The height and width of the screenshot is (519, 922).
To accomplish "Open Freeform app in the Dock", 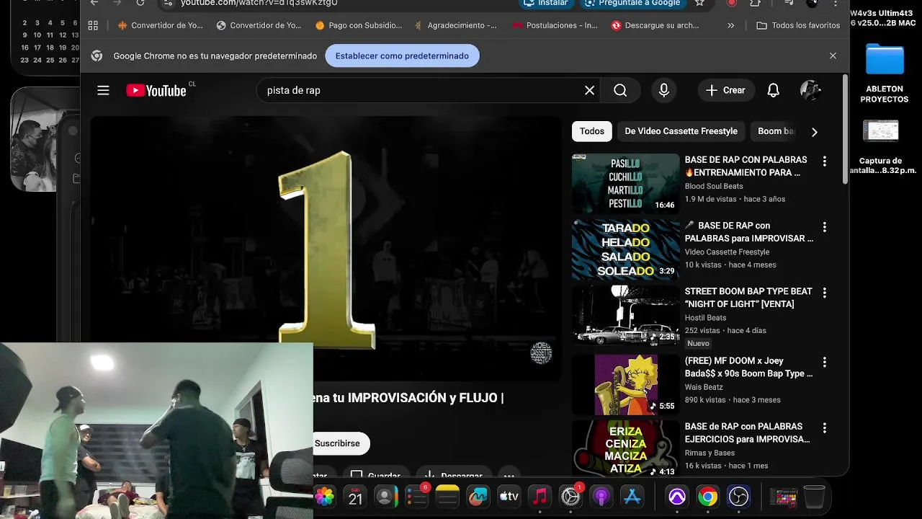I will [478, 497].
